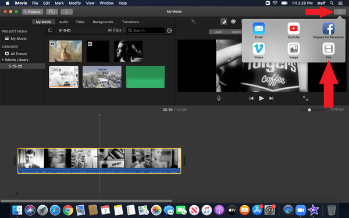
Task: Launch Google Chrome from the dock
Action: (67, 210)
